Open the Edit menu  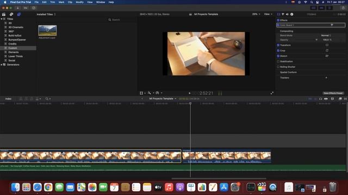pyautogui.click(x=45, y=2)
